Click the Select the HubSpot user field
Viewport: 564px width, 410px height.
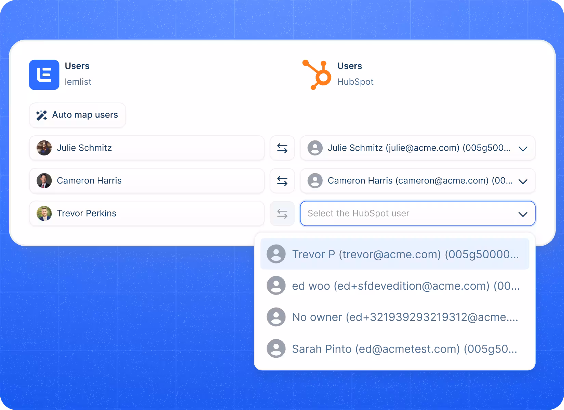418,214
